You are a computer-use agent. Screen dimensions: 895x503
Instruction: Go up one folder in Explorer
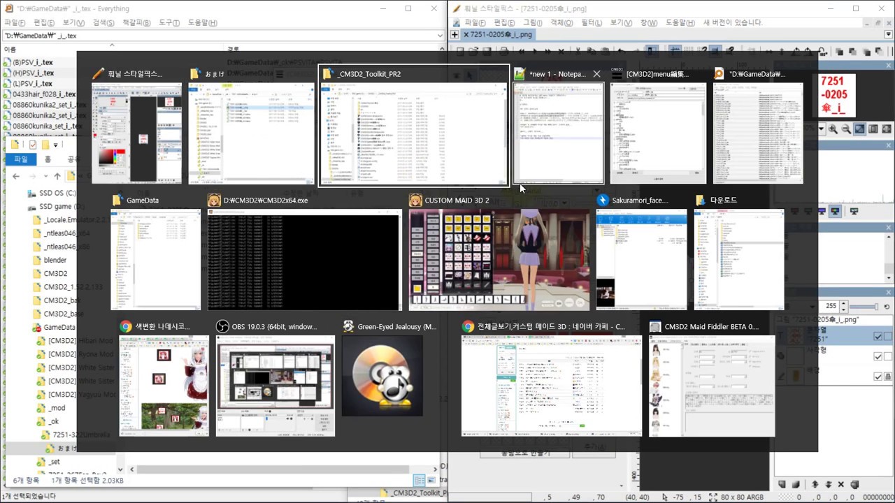(x=57, y=176)
